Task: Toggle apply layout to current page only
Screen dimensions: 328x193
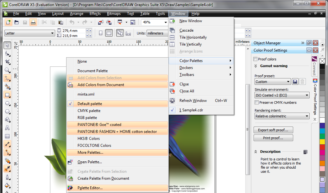Action: 128,33
